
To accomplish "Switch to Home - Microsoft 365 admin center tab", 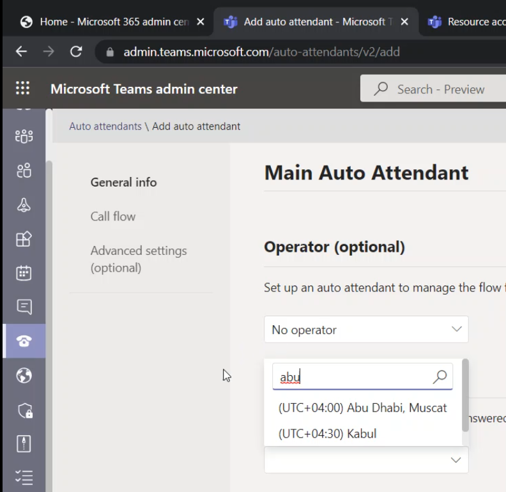I will 108,22.
